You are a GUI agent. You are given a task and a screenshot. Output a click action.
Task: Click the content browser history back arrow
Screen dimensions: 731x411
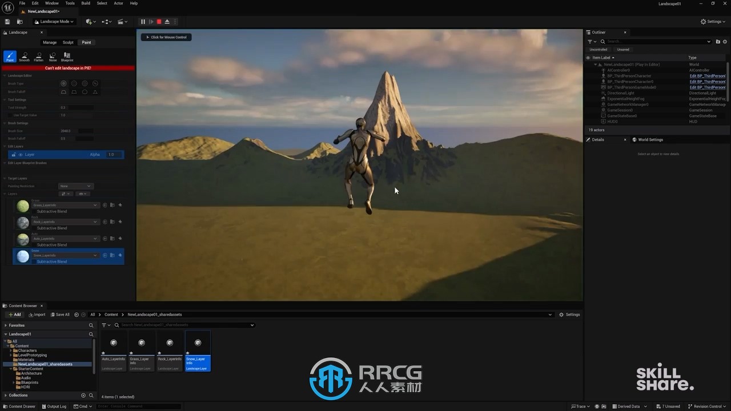point(77,315)
